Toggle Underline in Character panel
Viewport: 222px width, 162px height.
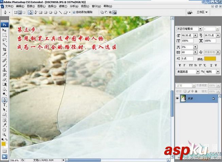(x=211, y=65)
